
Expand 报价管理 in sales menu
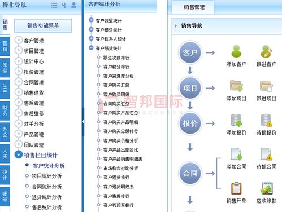pos(19,72)
